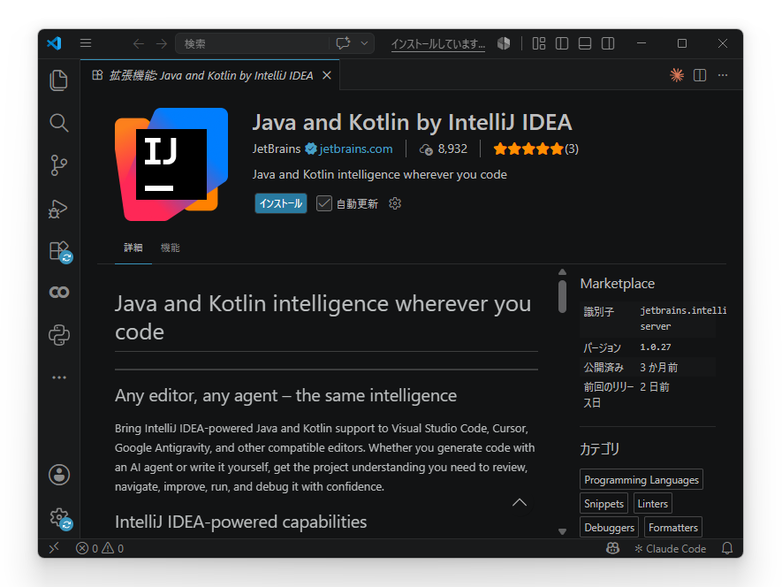Switch to the 機能 features tab
Screen dimensions: 782x587
click(x=170, y=248)
